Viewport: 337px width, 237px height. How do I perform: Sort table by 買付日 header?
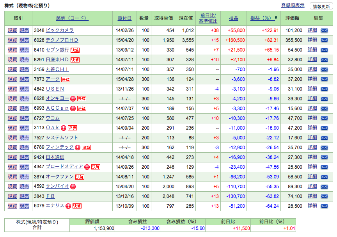124,18
